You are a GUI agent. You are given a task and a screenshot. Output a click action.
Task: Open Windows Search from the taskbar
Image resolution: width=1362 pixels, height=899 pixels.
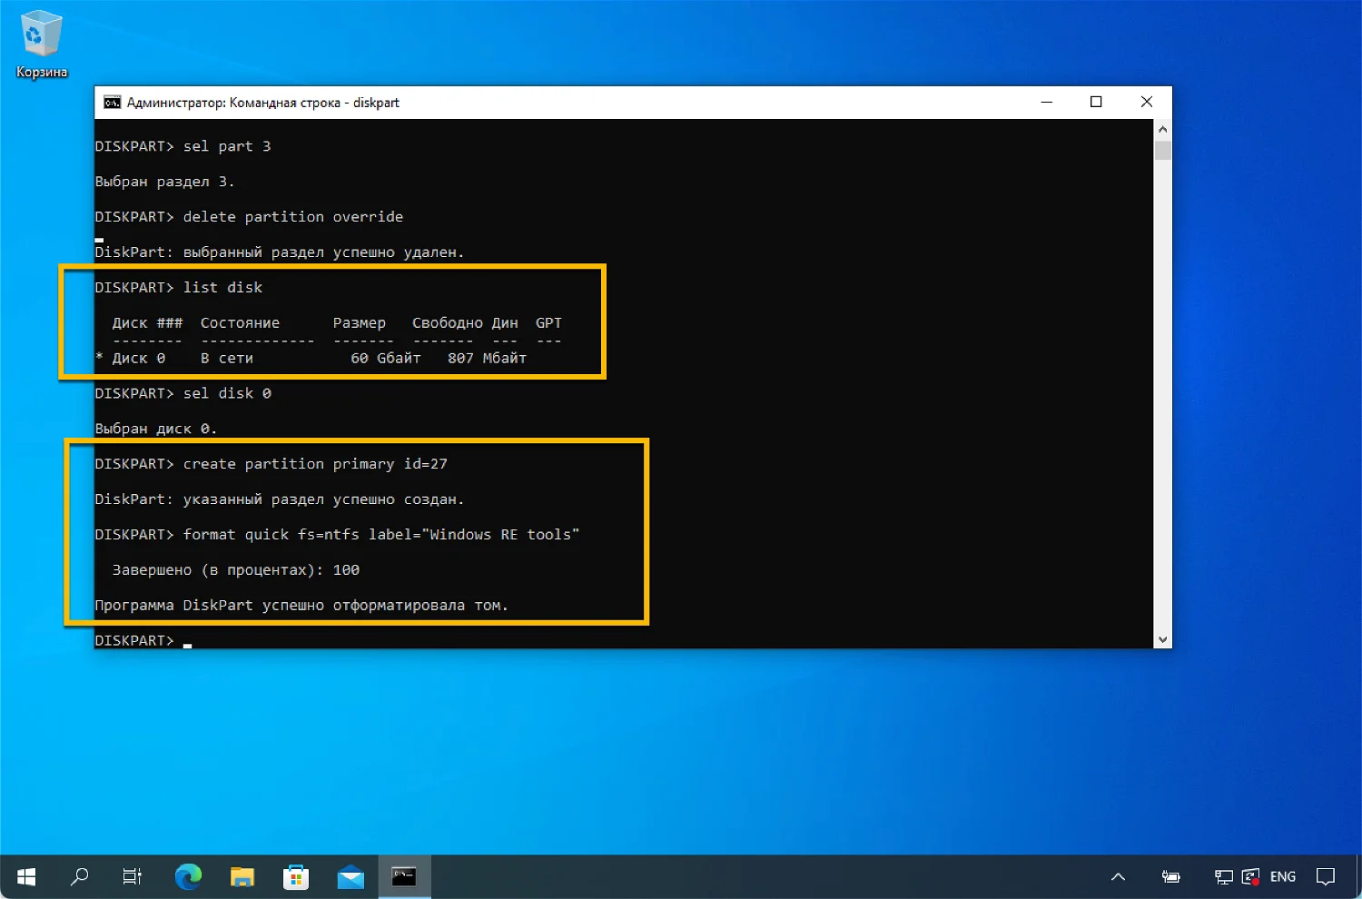[x=79, y=876]
